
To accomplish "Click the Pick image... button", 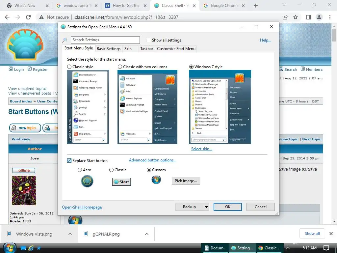I will [x=186, y=181].
